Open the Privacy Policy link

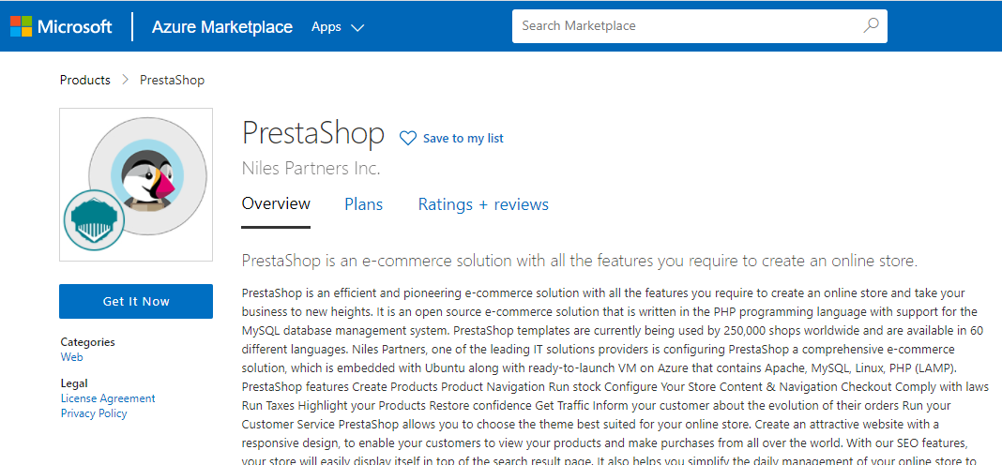pos(94,413)
